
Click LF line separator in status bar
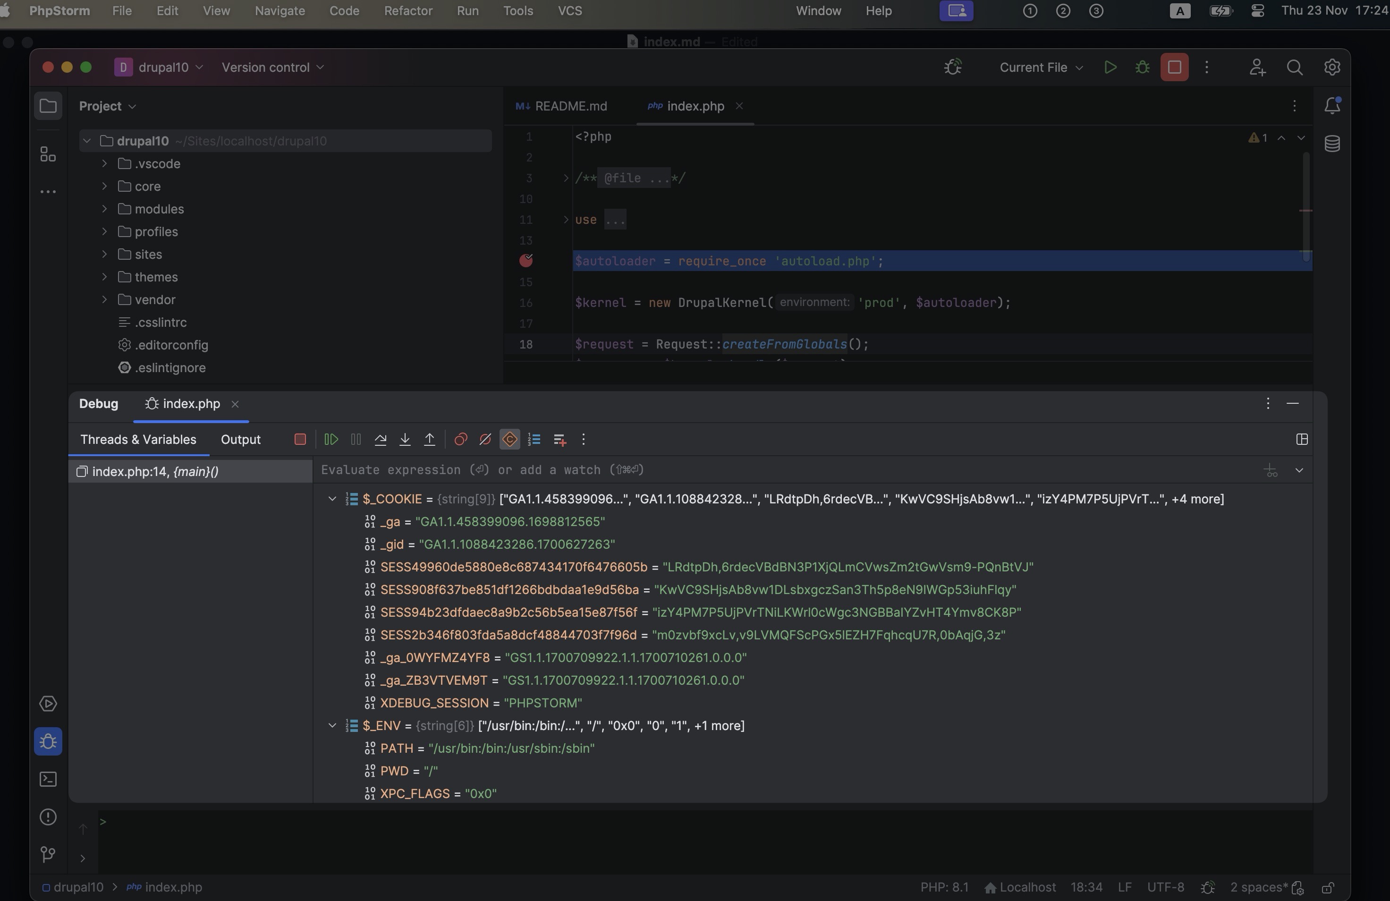pyautogui.click(x=1125, y=888)
